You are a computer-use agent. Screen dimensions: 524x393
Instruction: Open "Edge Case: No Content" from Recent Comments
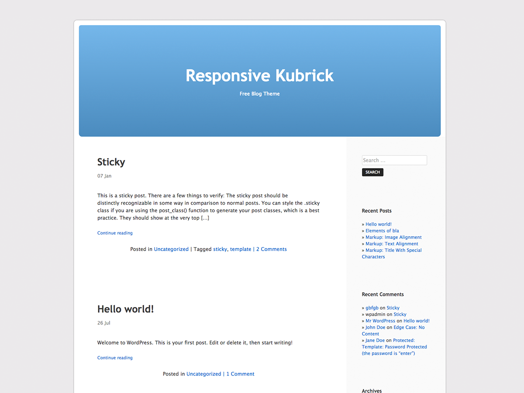[x=409, y=327]
